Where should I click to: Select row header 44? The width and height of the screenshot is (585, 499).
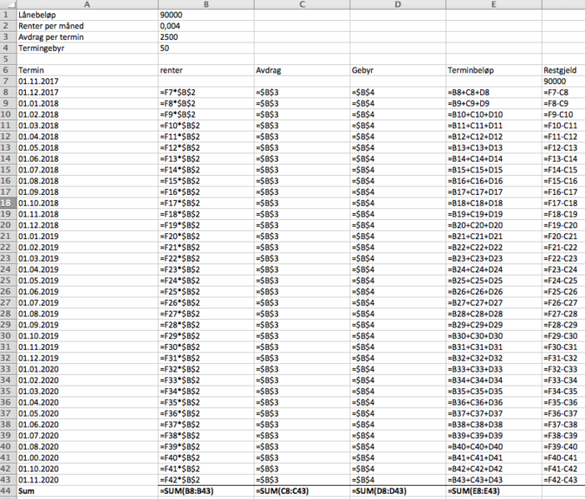(x=7, y=493)
